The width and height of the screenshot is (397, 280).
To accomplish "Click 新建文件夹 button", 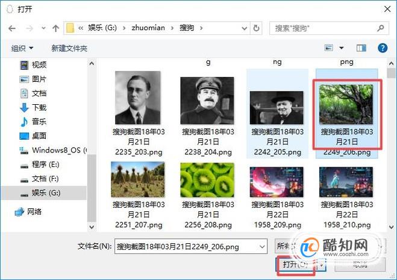I will point(69,48).
